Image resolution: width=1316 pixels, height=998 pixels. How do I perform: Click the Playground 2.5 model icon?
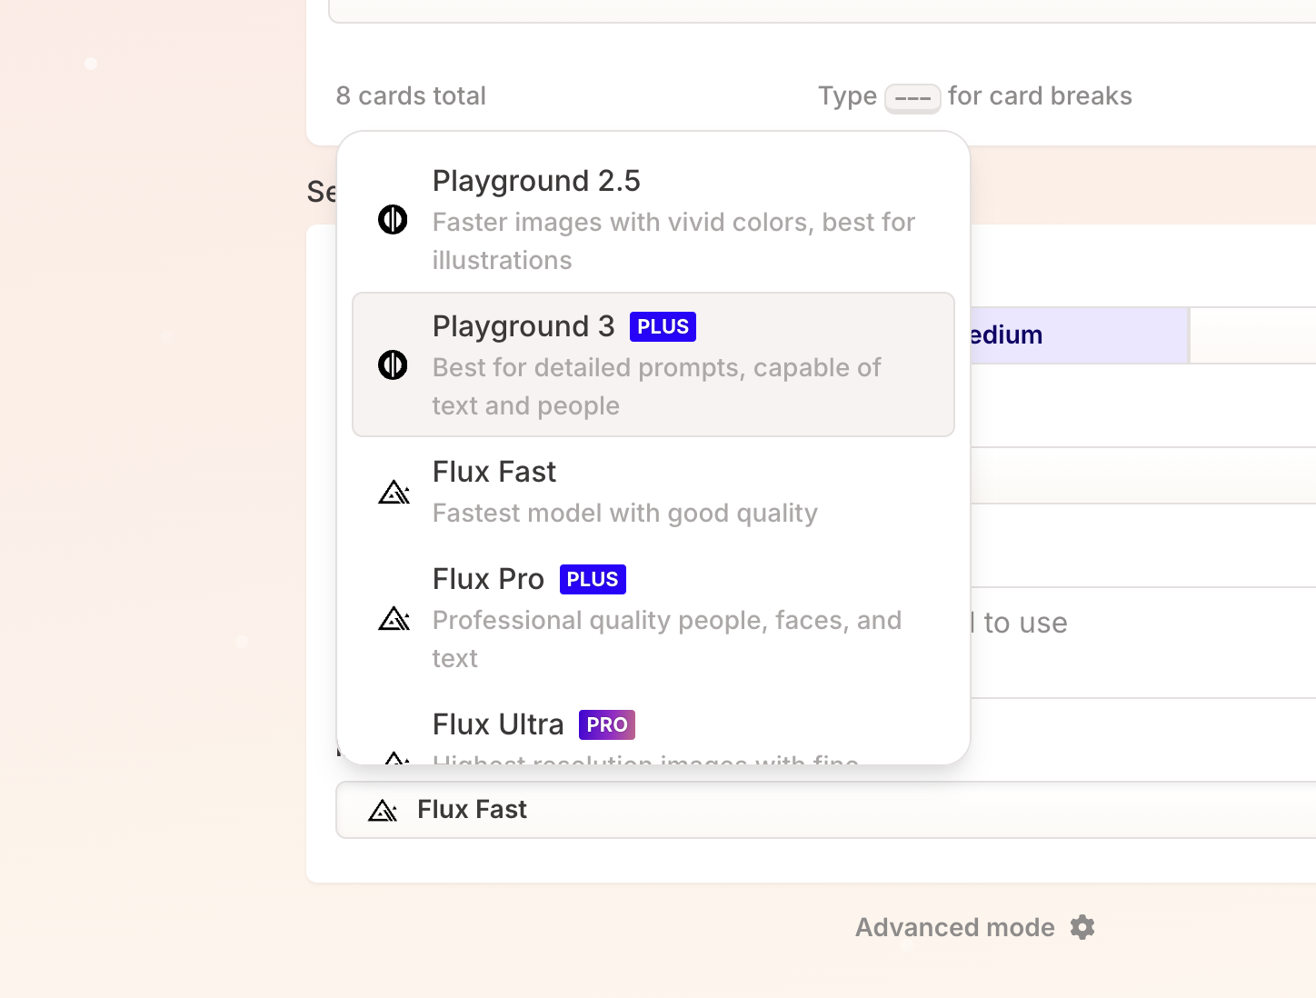coord(393,220)
